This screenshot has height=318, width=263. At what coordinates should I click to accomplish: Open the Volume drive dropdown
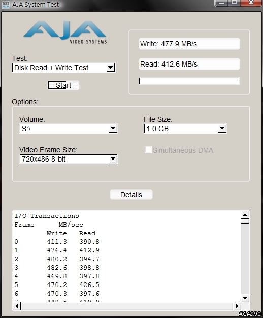[x=69, y=129]
